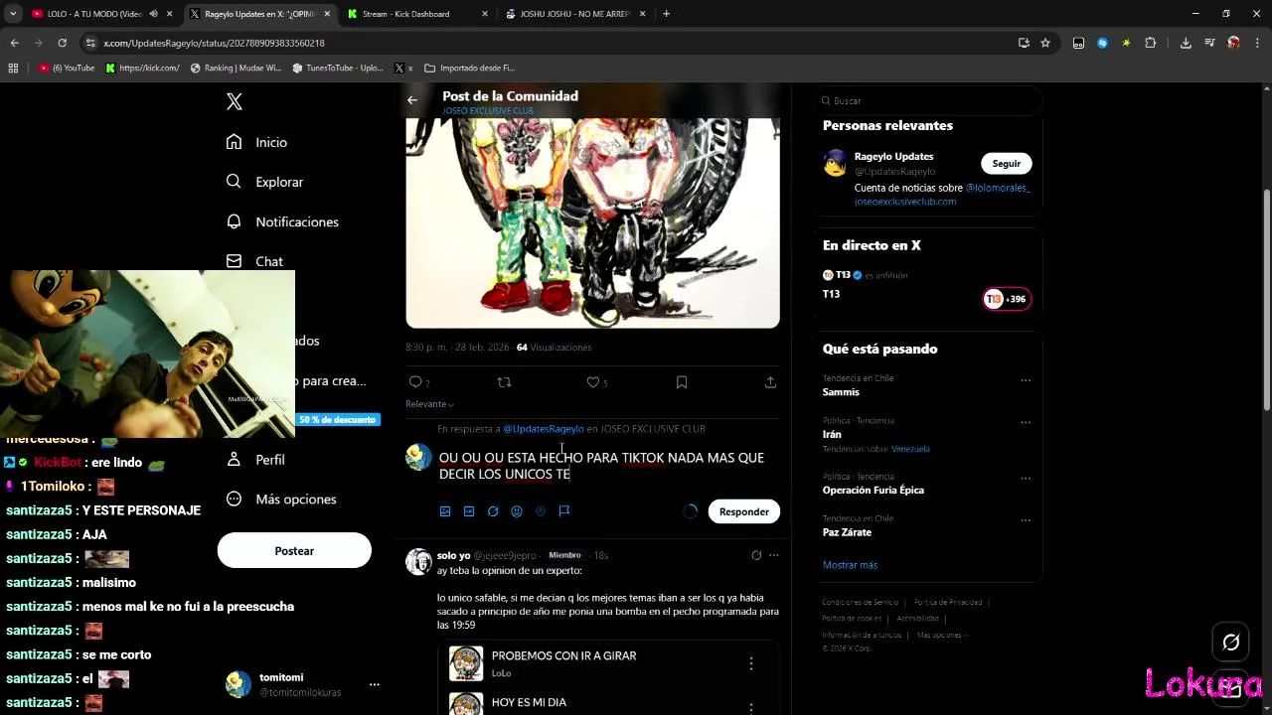Open the emoji picker in reply
The height and width of the screenshot is (715, 1272).
(517, 511)
